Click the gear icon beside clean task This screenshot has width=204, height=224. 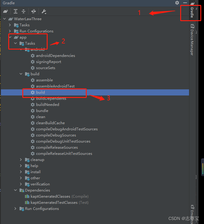coord(33,117)
